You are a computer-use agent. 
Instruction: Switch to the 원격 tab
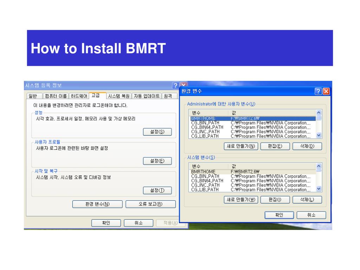pos(169,96)
